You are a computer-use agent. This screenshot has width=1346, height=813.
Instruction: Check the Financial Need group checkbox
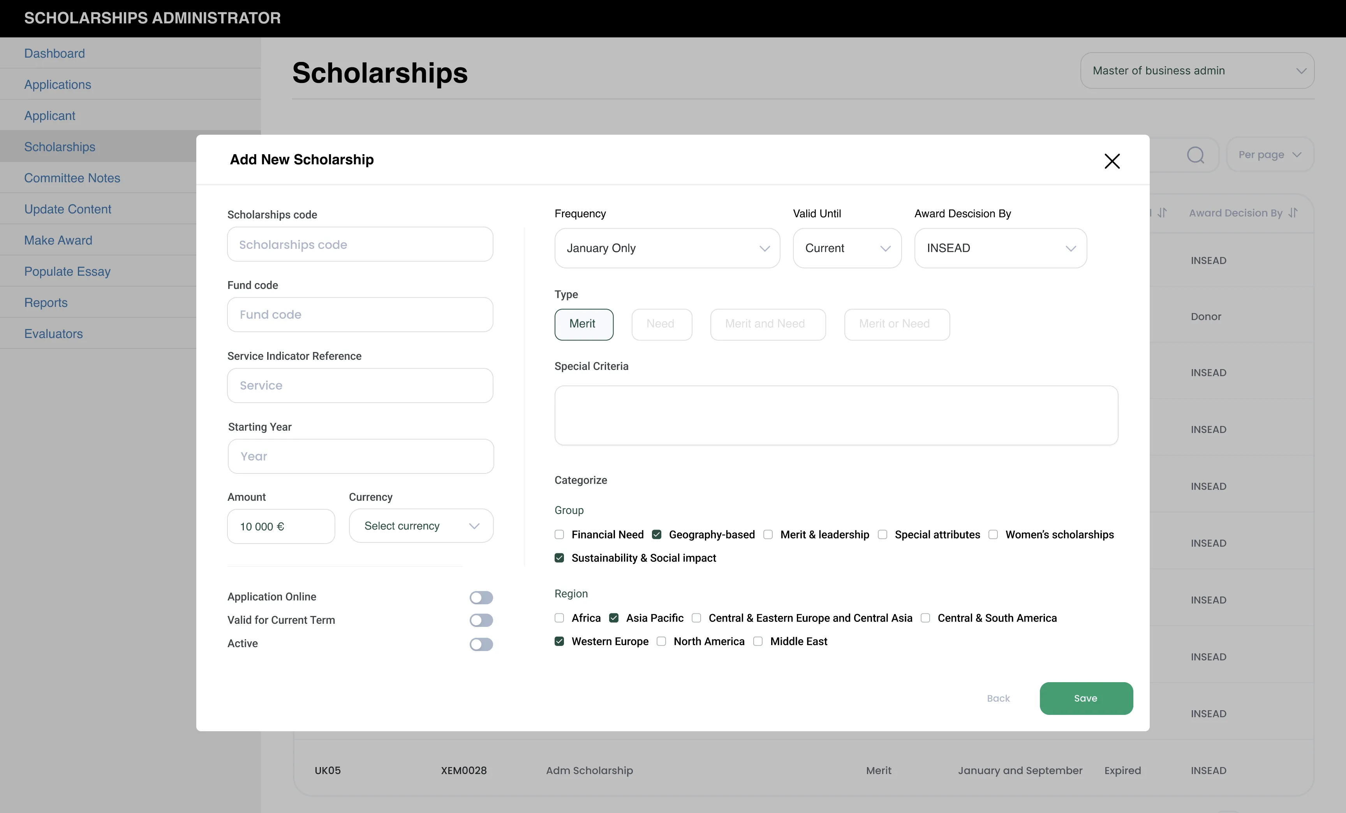click(559, 535)
